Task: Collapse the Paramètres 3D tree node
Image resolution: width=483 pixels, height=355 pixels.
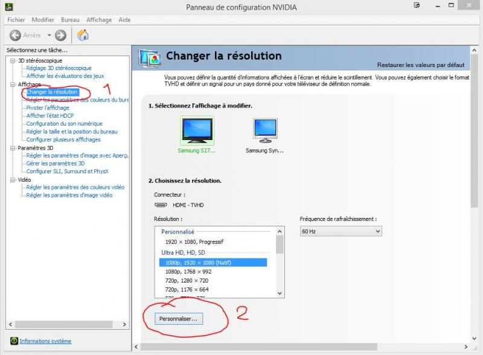Action: click(x=13, y=148)
